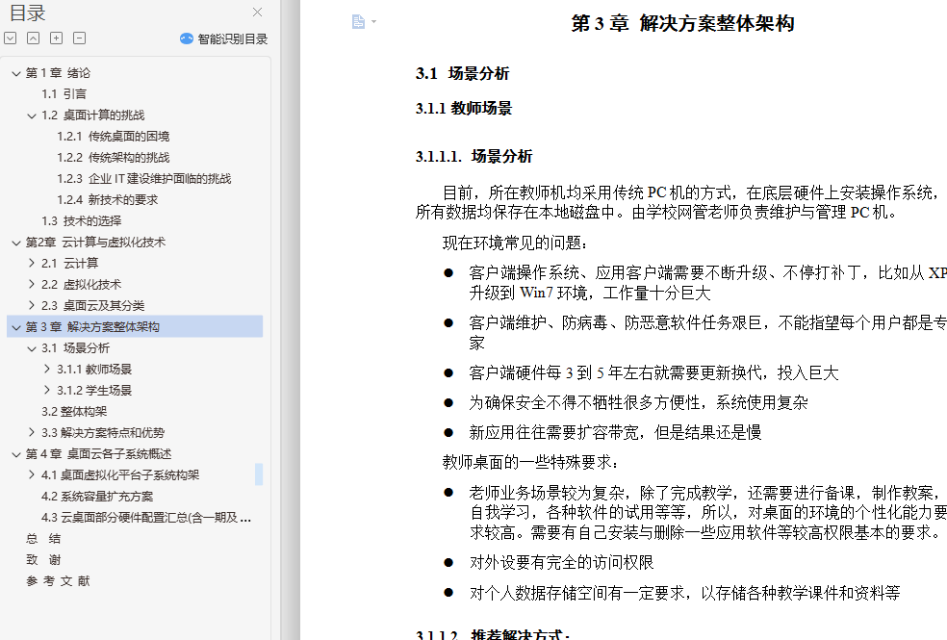
Task: Click the line 现在环境常见的问题:
Action: pyautogui.click(x=515, y=243)
